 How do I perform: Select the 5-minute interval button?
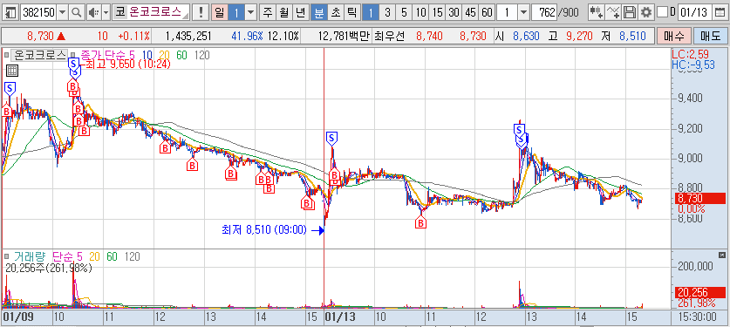point(404,12)
